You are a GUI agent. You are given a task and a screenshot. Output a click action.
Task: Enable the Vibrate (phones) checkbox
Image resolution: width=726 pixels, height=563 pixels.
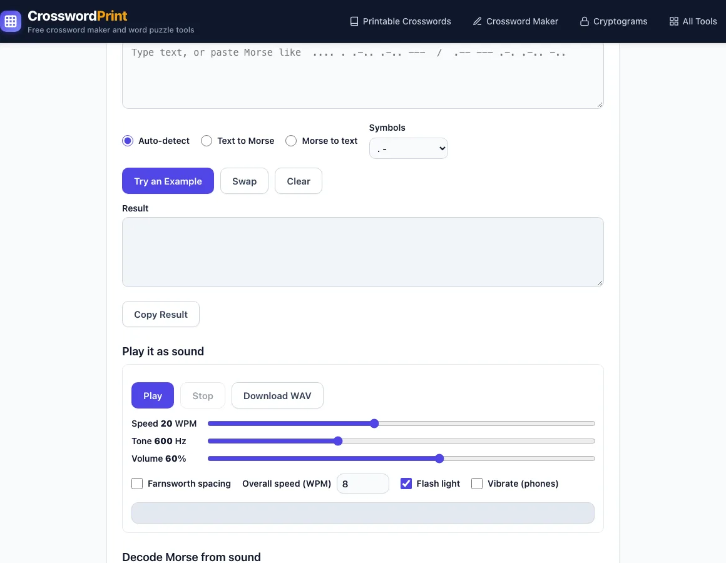pyautogui.click(x=477, y=484)
